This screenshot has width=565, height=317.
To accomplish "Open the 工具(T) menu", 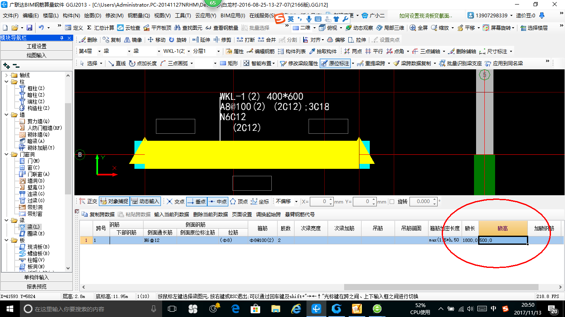I will 183,16.
